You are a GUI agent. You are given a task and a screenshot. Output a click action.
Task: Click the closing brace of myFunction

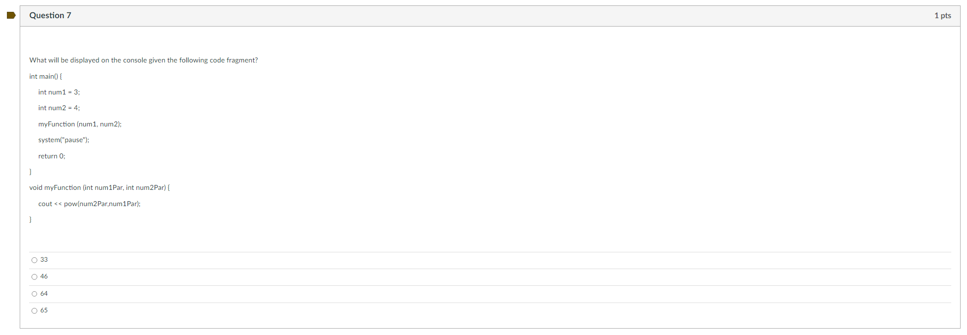pyautogui.click(x=31, y=219)
